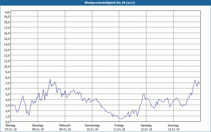This screenshot has width=211, height=132.
Task: Click the 5,0 y-axis label
Action: [x=8, y=94]
